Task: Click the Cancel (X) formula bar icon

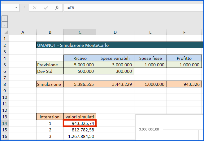Action: pyautogui.click(x=35, y=8)
